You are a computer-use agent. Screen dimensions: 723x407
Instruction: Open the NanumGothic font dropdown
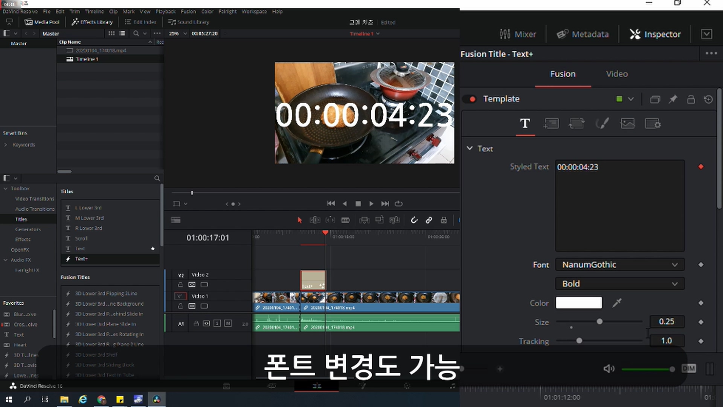click(619, 265)
